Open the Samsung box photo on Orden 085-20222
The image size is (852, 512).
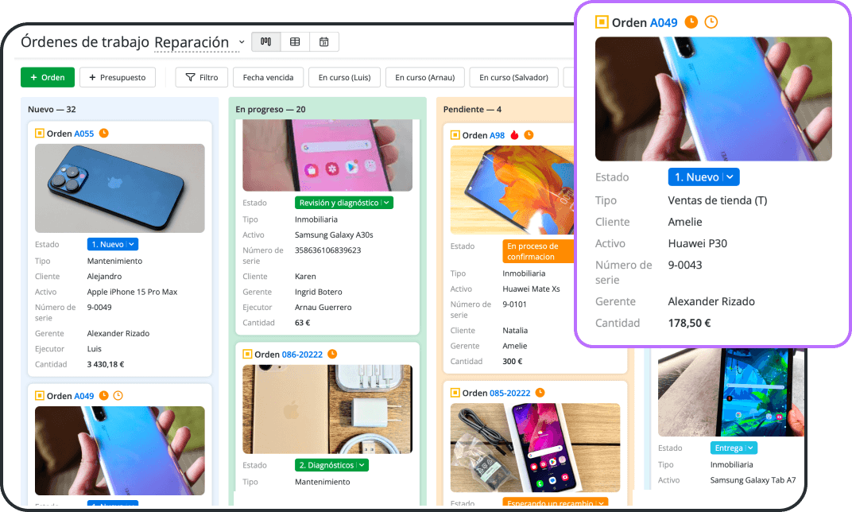click(x=535, y=448)
